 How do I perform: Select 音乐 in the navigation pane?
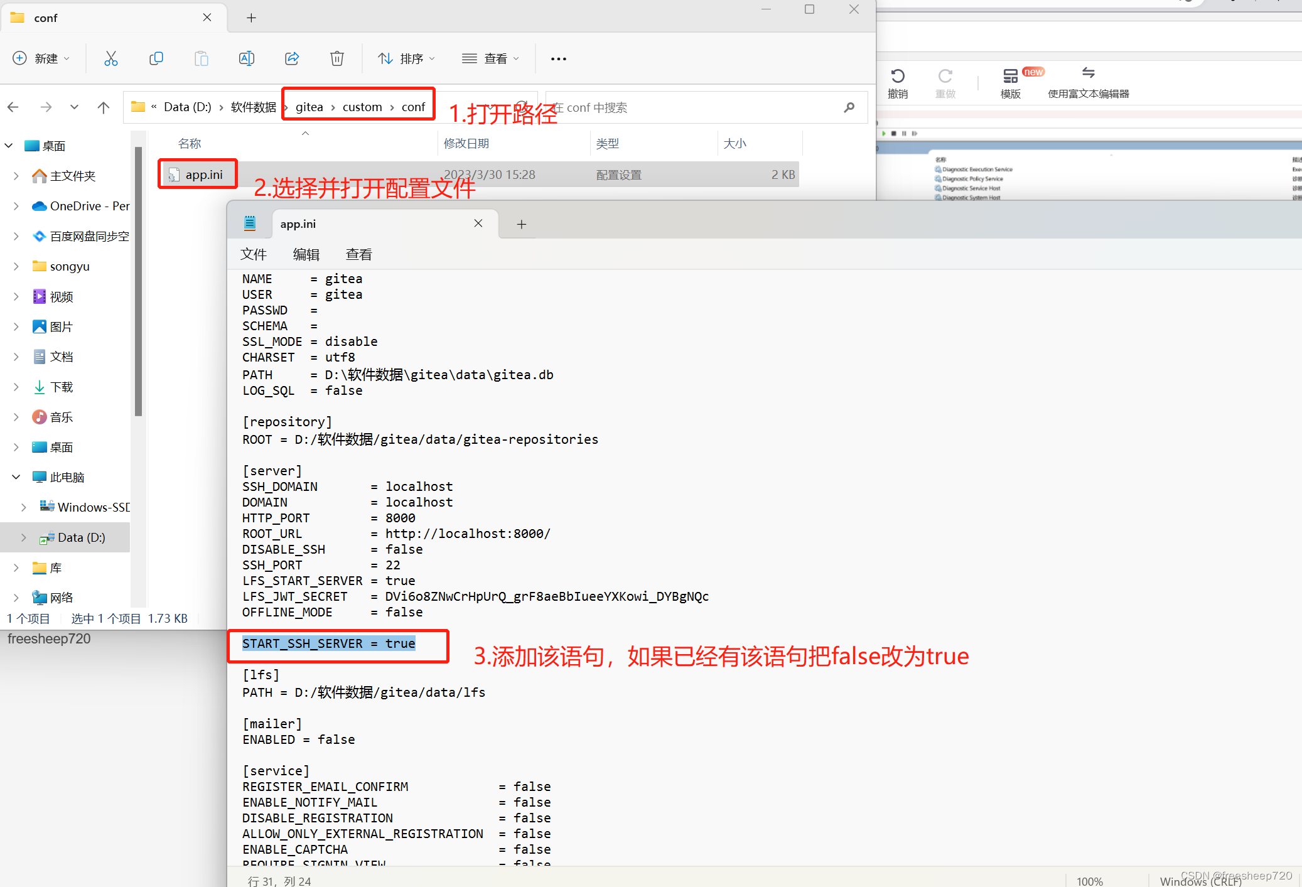[x=62, y=417]
